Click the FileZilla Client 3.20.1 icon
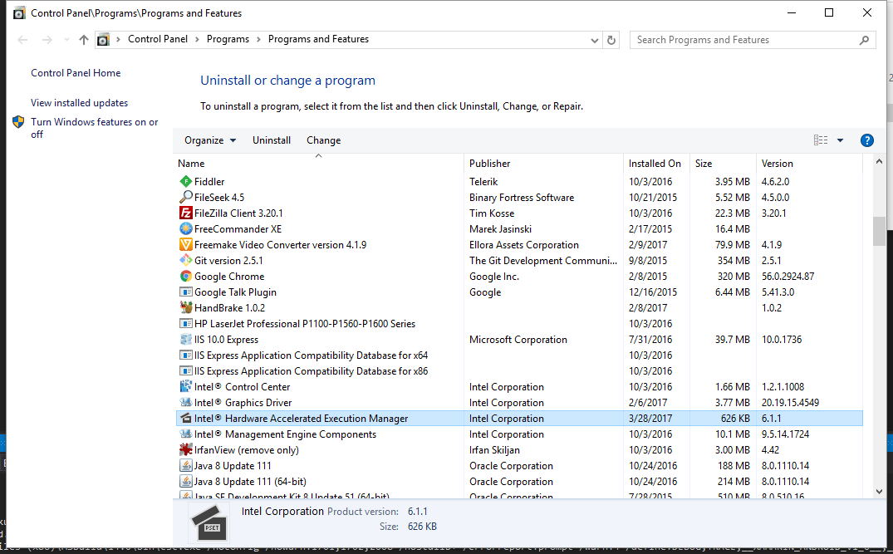 click(x=186, y=213)
